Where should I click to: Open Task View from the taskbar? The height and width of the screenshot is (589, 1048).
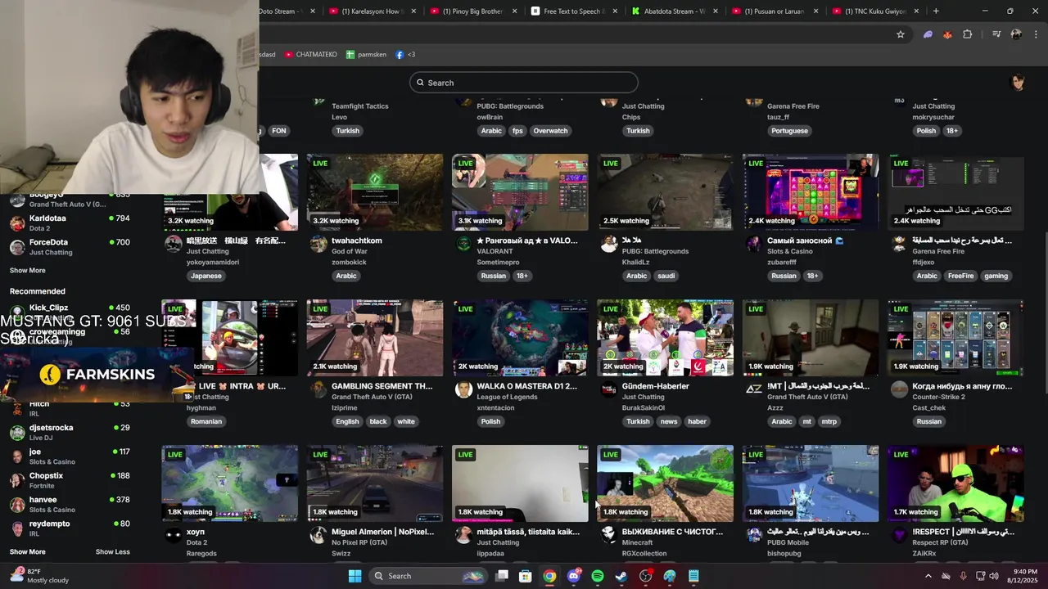point(502,576)
